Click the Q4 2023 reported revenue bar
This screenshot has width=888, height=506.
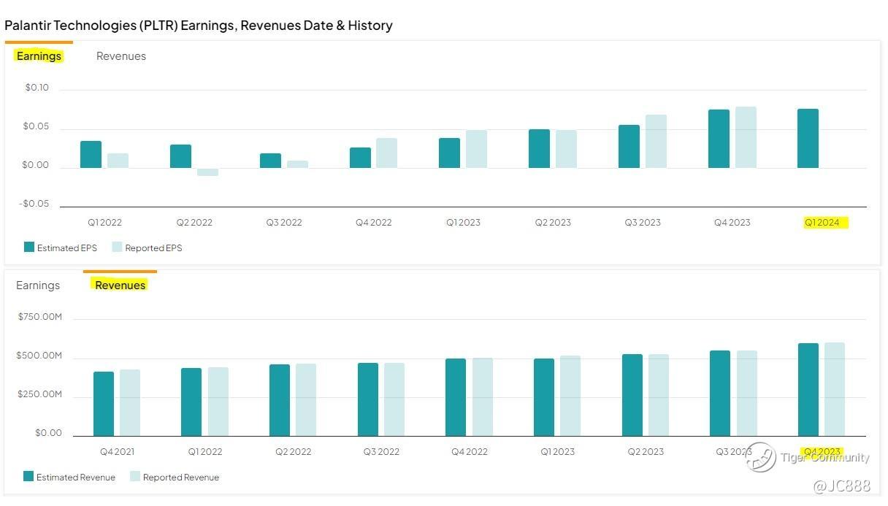(x=835, y=389)
